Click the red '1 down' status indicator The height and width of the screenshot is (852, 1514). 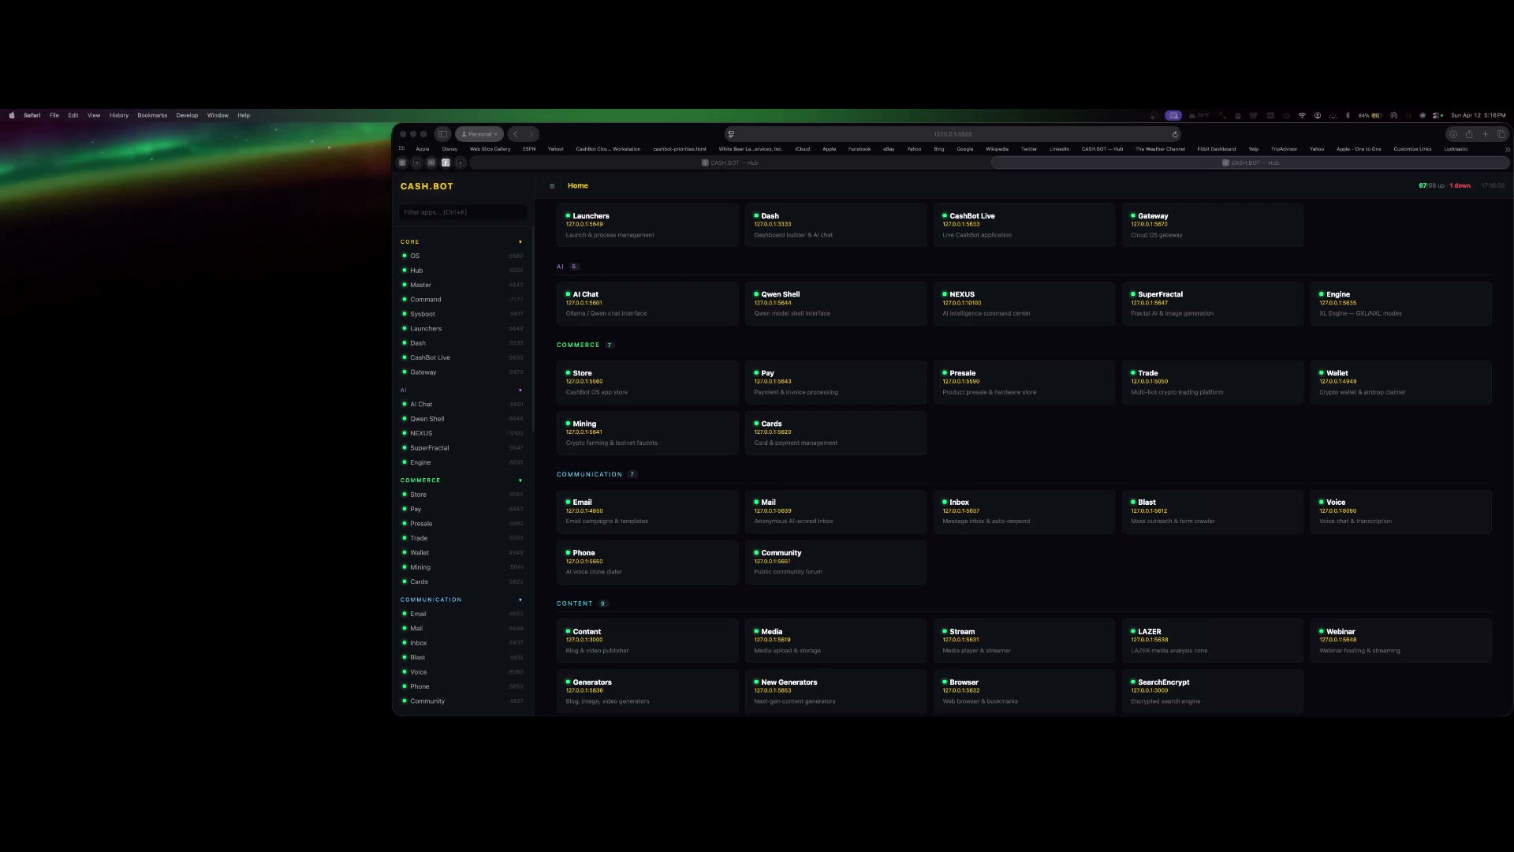pos(1459,185)
